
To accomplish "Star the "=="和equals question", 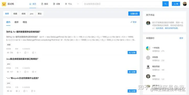I will pos(17,91).
